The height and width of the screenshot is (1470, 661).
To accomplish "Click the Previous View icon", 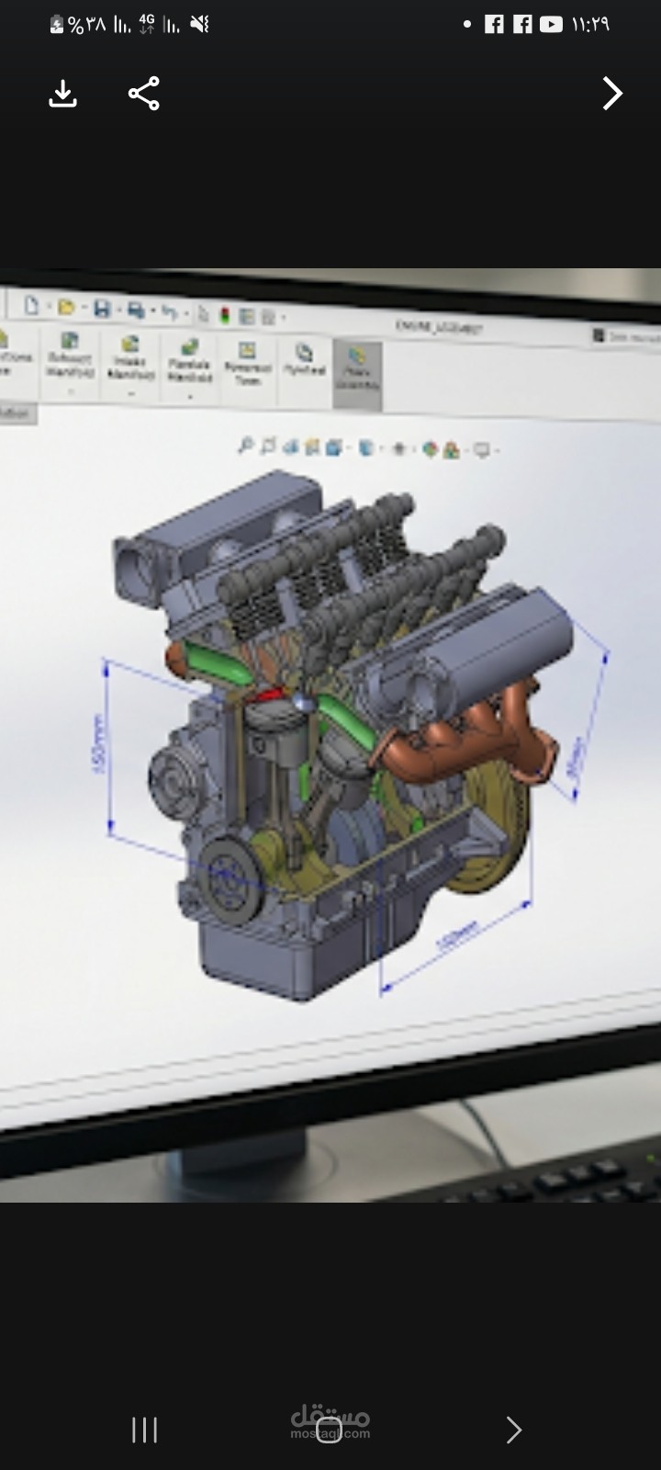I will (290, 447).
